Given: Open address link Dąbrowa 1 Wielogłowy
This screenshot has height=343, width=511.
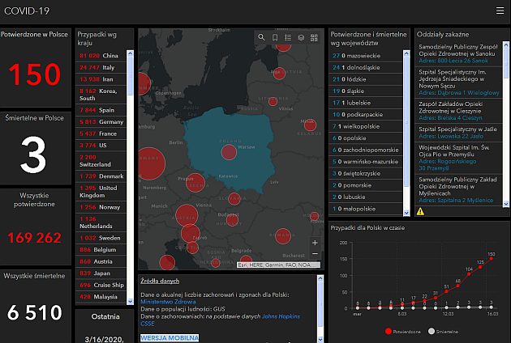Looking at the screenshot, I should click(458, 93).
